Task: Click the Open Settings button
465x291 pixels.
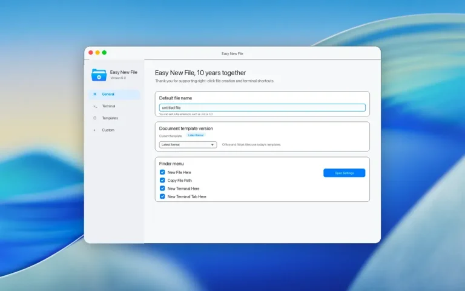Action: tap(345, 173)
